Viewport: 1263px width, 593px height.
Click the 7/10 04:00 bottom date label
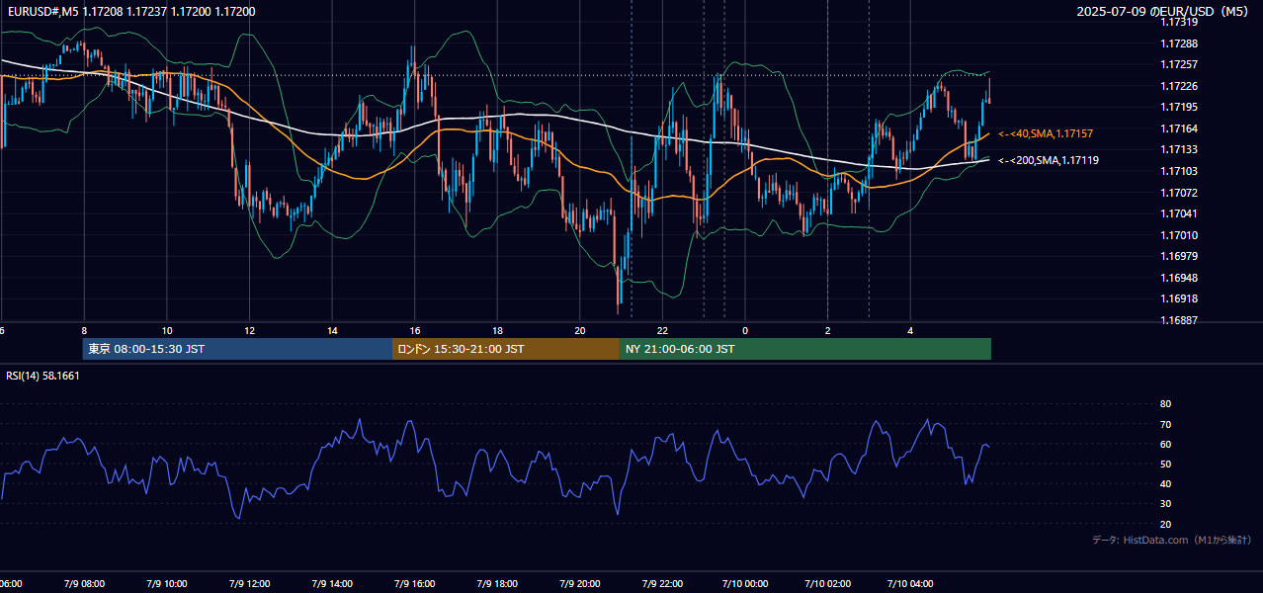(911, 583)
